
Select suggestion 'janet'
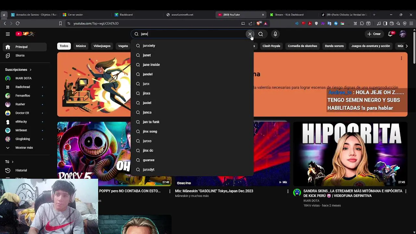pos(192,55)
